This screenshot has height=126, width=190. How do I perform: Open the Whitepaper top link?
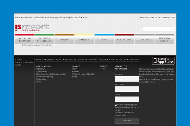(x=27, y=18)
